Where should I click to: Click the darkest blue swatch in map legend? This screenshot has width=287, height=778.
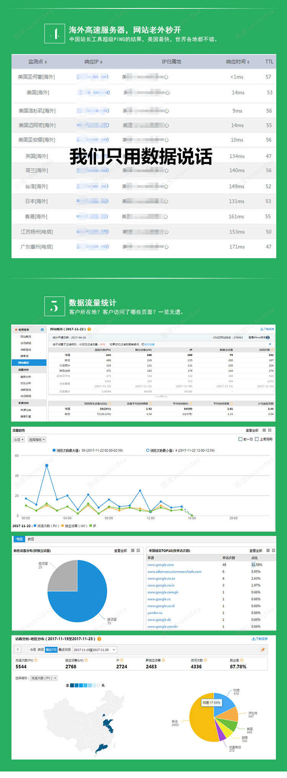[x=72, y=685]
